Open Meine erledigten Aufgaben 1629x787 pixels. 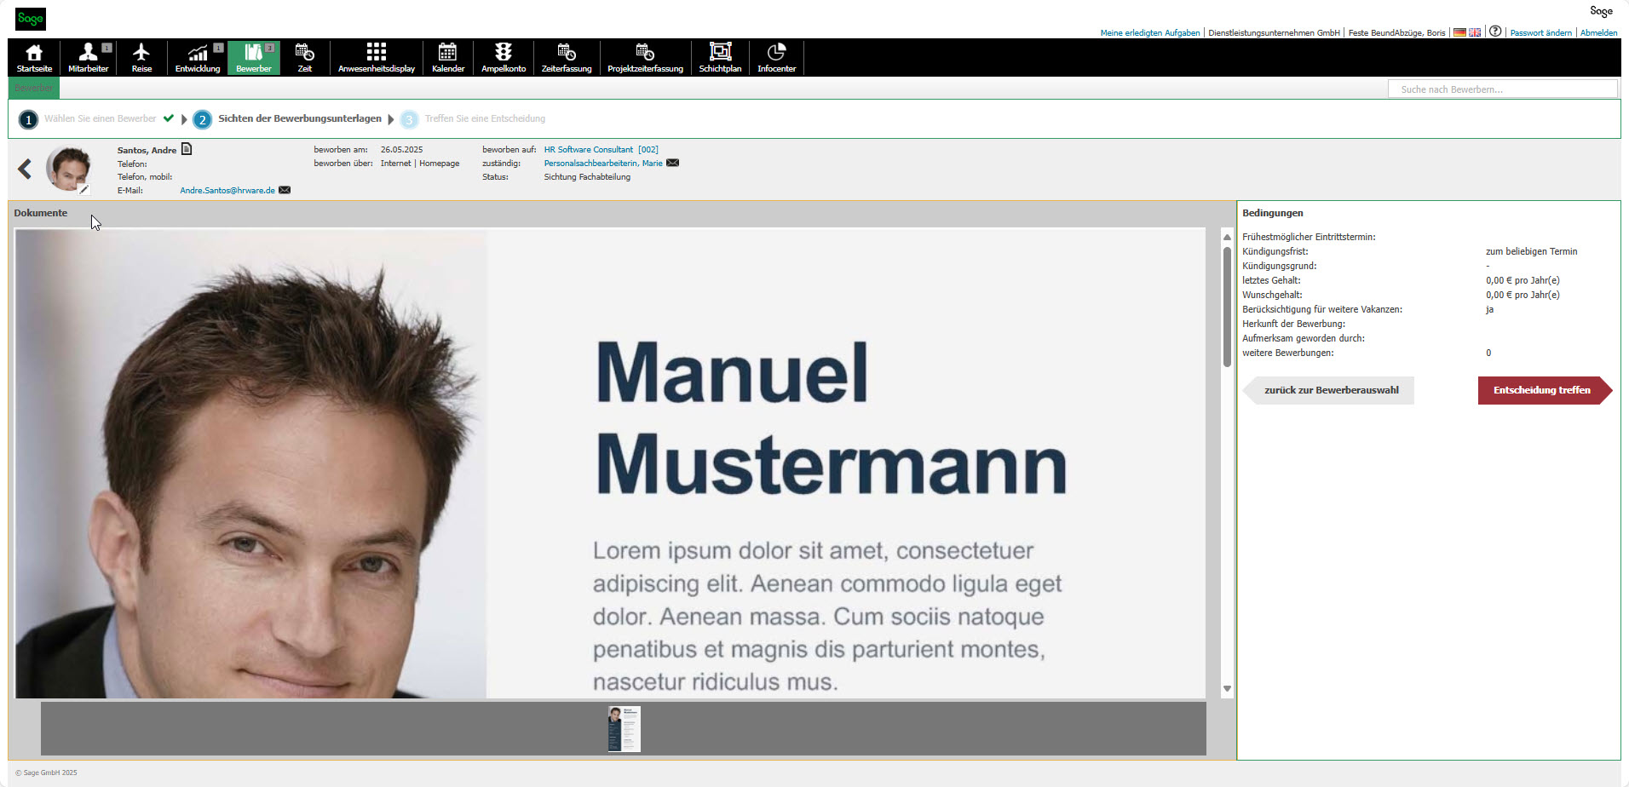click(1150, 32)
